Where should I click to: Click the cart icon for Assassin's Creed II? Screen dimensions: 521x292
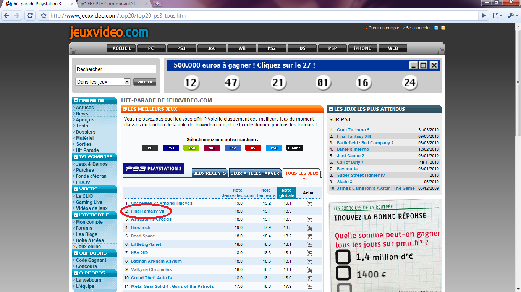click(x=309, y=219)
